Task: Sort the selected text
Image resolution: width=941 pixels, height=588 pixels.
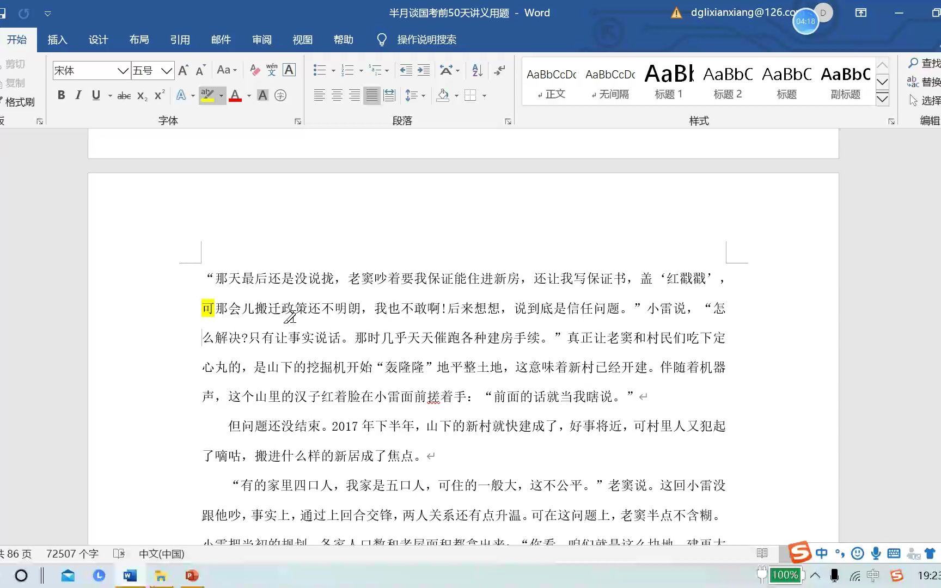Action: coord(478,70)
